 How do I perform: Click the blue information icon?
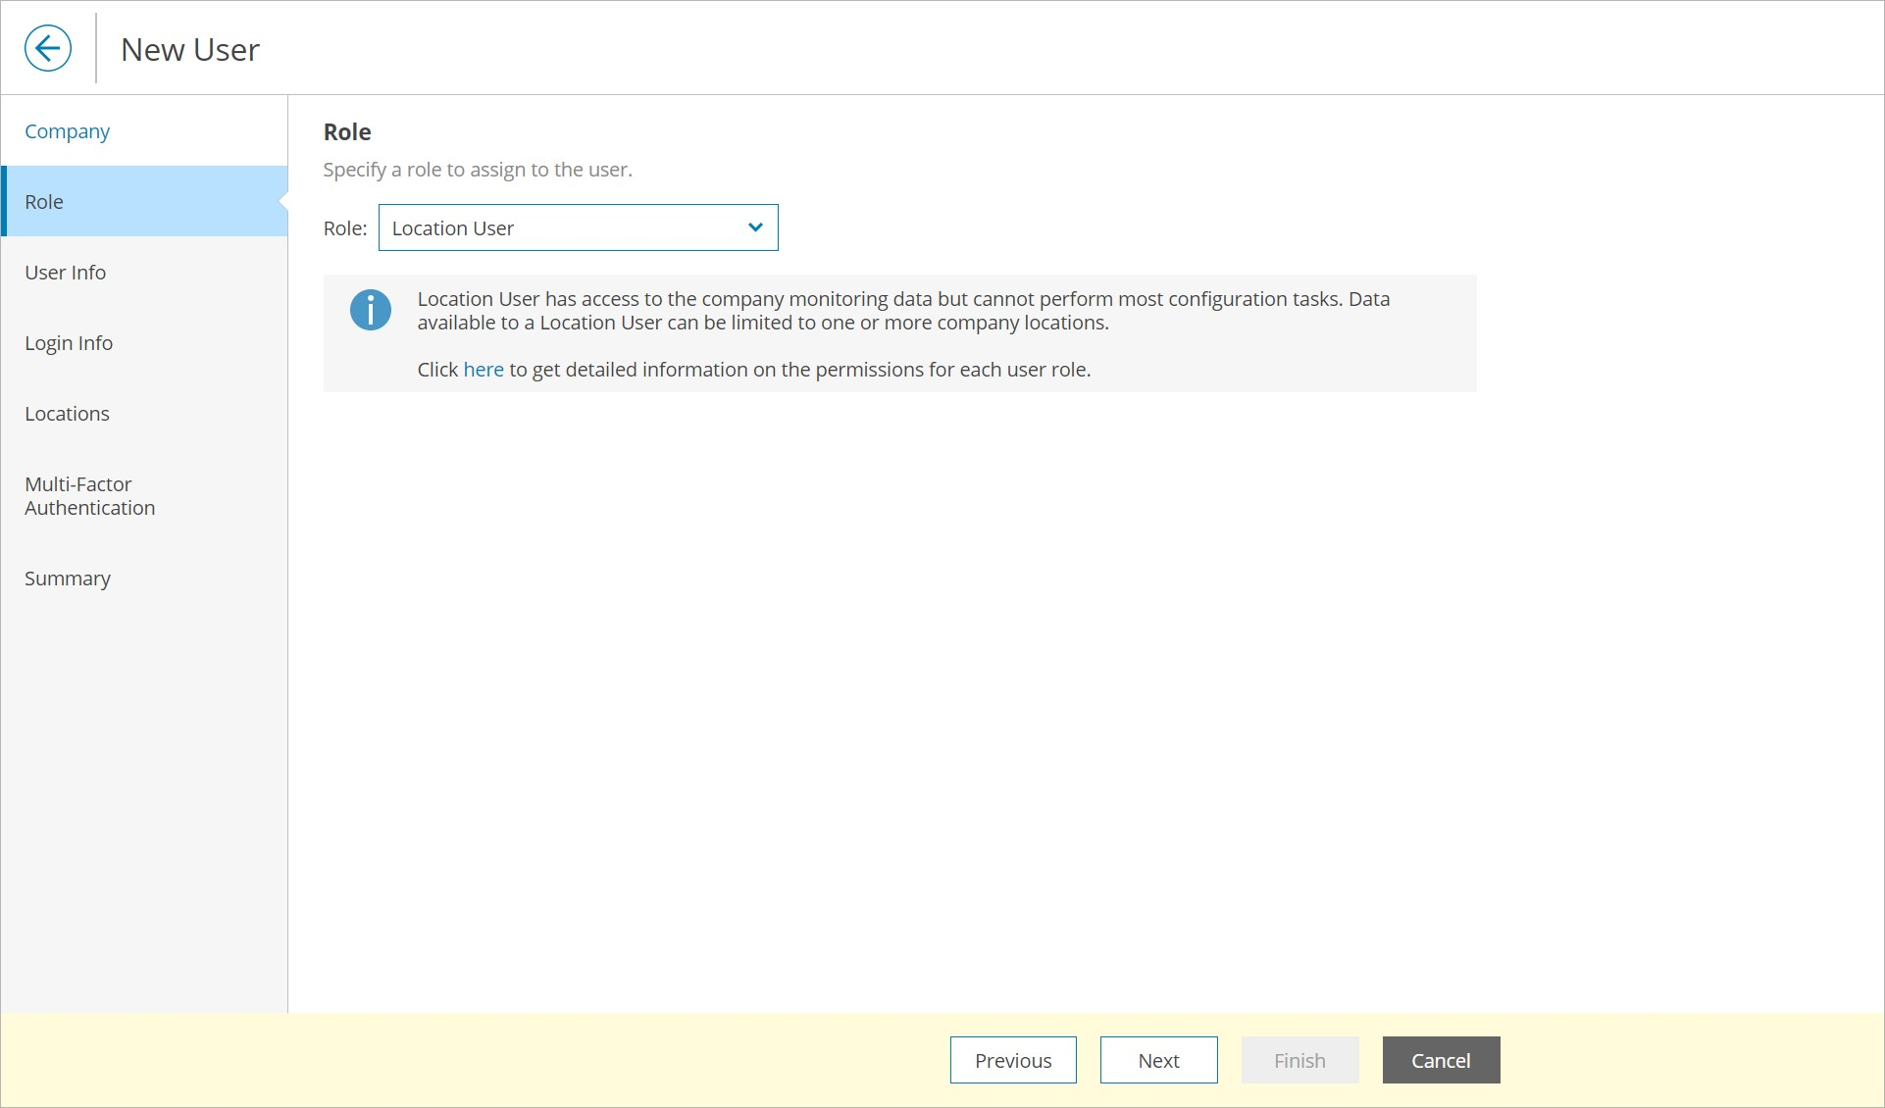click(x=371, y=310)
